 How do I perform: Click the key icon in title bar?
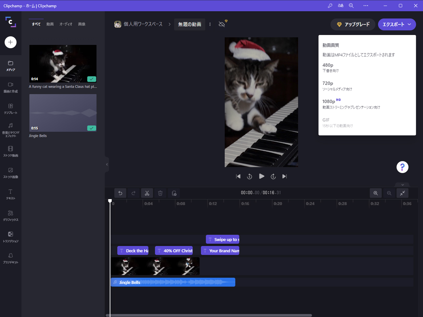click(330, 6)
